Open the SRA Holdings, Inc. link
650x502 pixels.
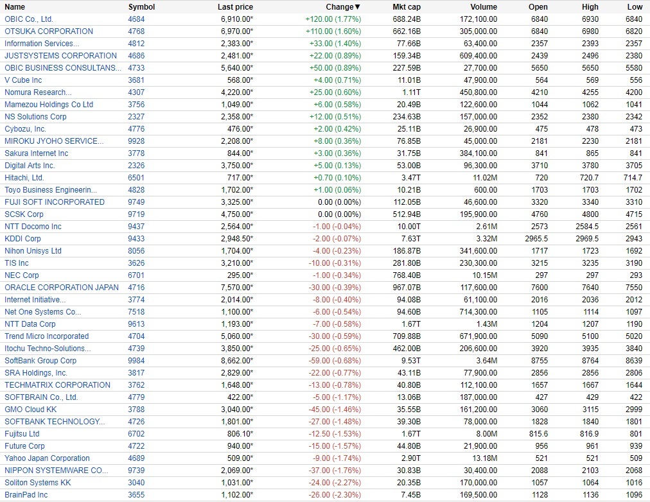36,373
